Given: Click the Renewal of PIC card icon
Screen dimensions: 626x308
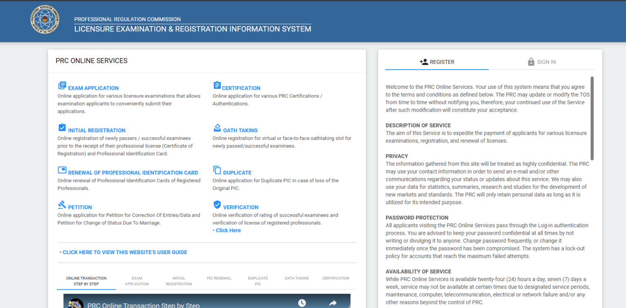Looking at the screenshot, I should (x=62, y=170).
